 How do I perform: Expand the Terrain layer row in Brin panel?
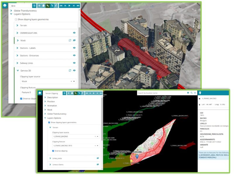click(17, 26)
